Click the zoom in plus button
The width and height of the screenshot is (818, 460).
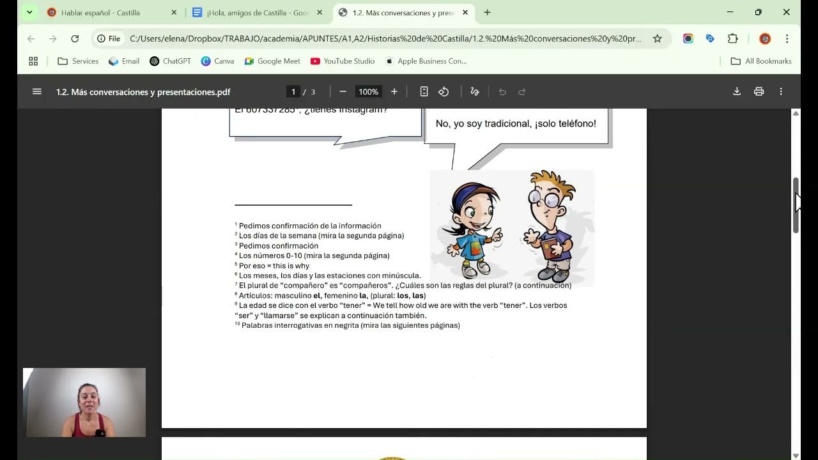pyautogui.click(x=394, y=92)
